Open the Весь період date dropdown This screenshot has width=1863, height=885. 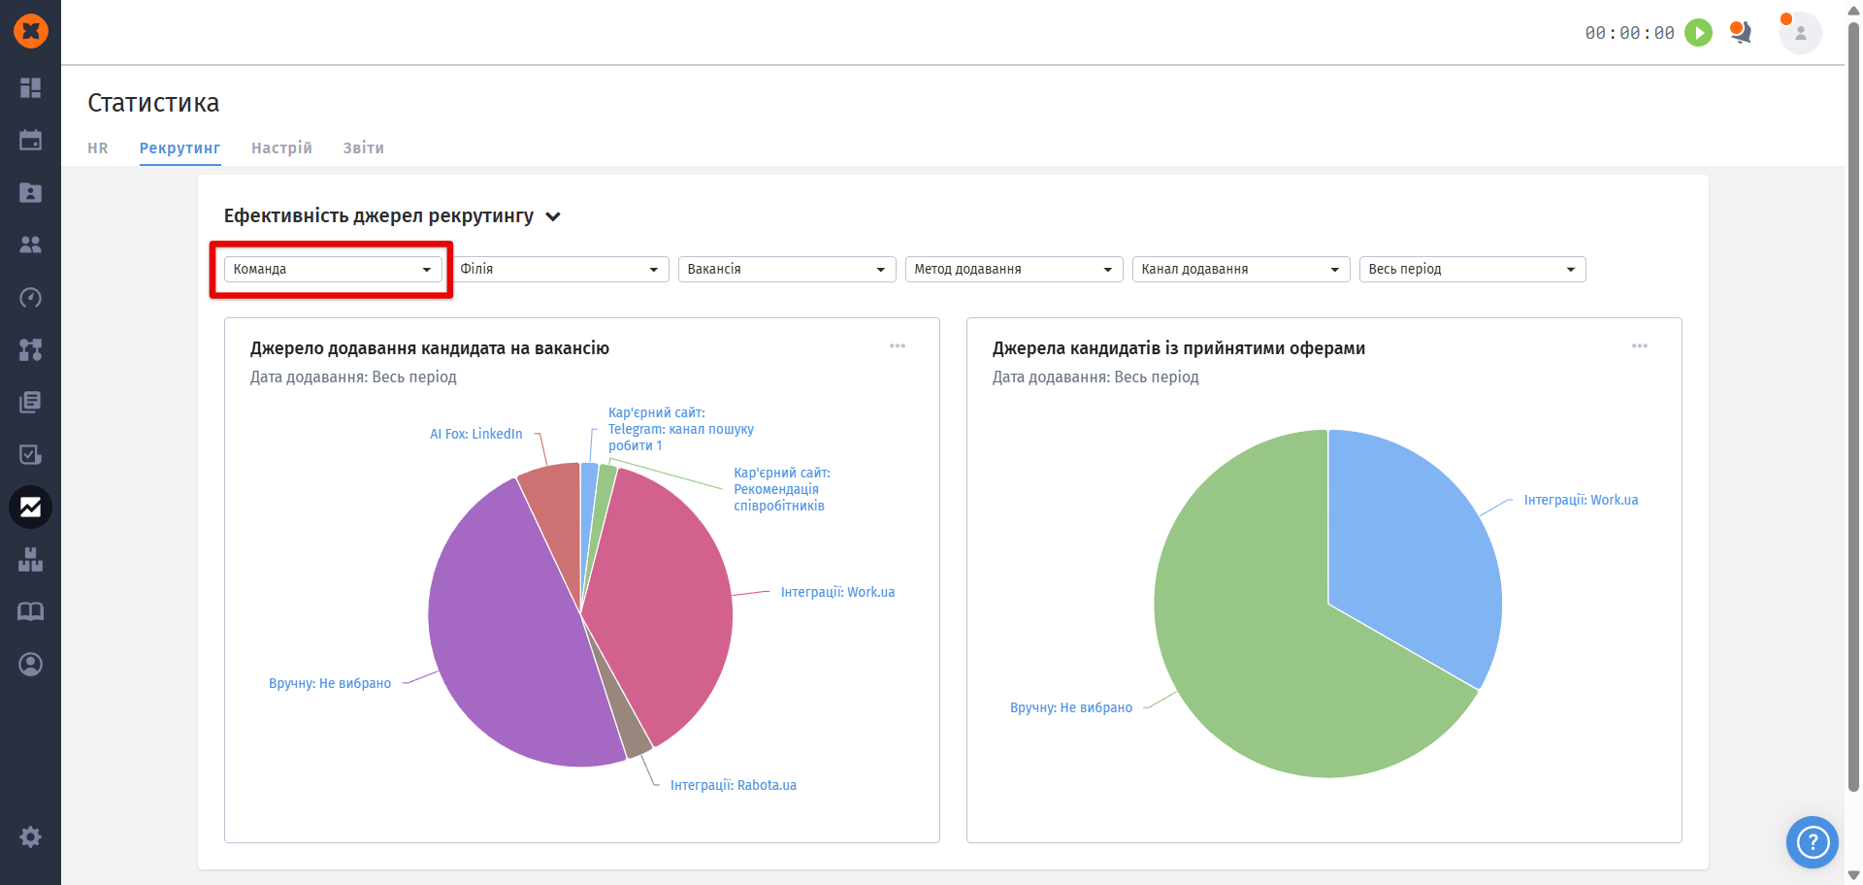(x=1472, y=269)
